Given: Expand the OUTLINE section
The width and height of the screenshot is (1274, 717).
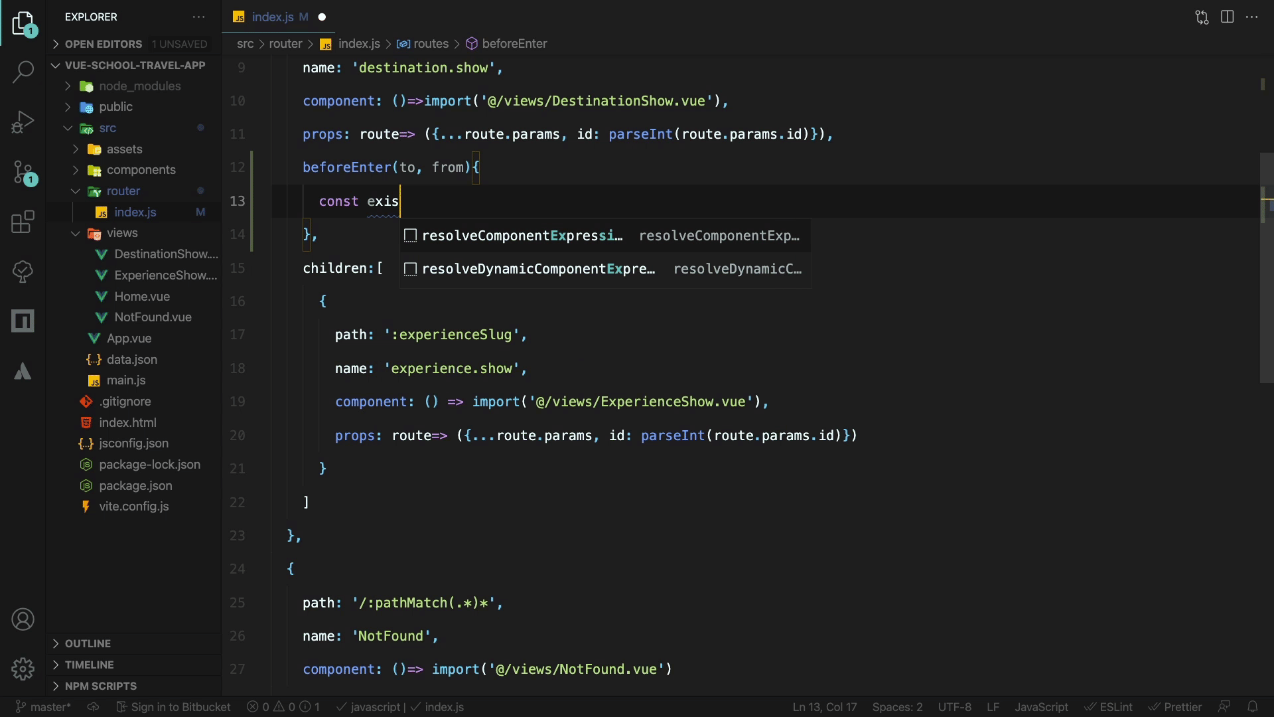Looking at the screenshot, I should pyautogui.click(x=88, y=643).
